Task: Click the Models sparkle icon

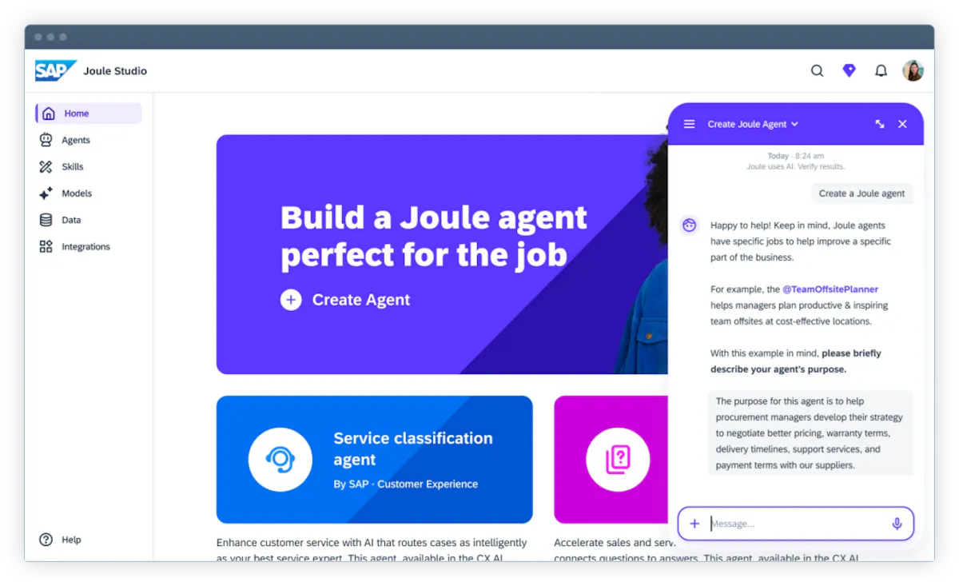Action: coord(46,193)
